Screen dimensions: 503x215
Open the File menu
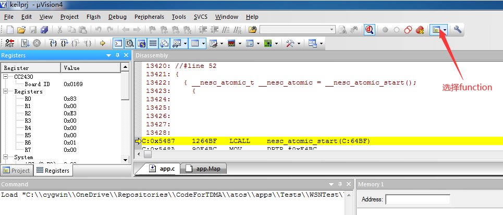[x=9, y=17]
